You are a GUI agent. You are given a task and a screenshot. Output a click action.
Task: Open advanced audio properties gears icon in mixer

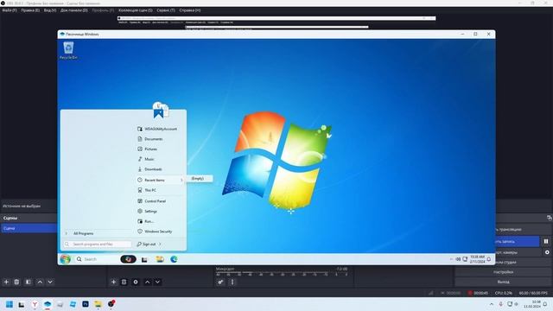pyautogui.click(x=220, y=282)
